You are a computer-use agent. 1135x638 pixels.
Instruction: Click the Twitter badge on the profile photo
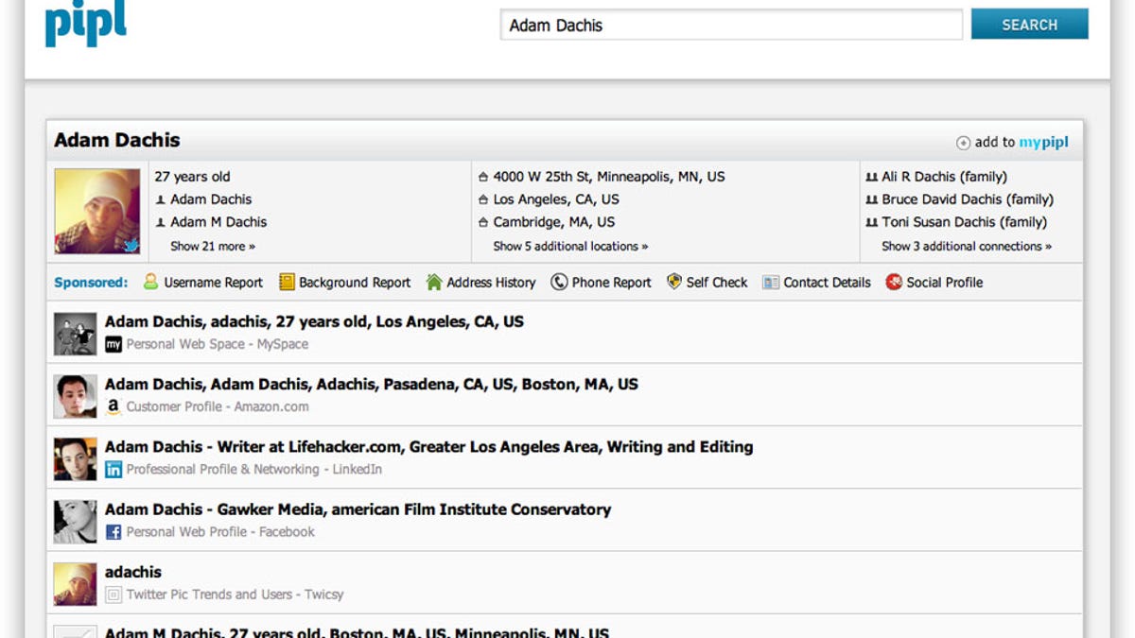point(131,246)
